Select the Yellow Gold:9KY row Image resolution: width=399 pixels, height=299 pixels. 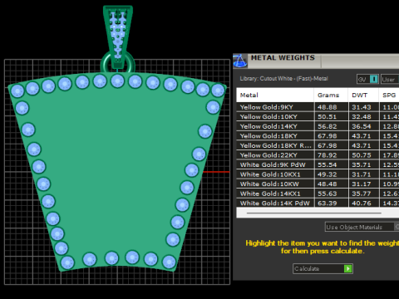318,107
